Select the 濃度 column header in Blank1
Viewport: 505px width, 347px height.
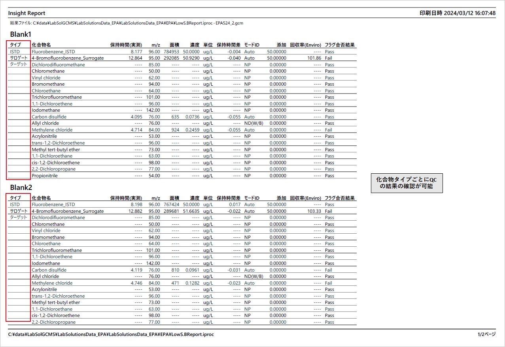pos(195,45)
